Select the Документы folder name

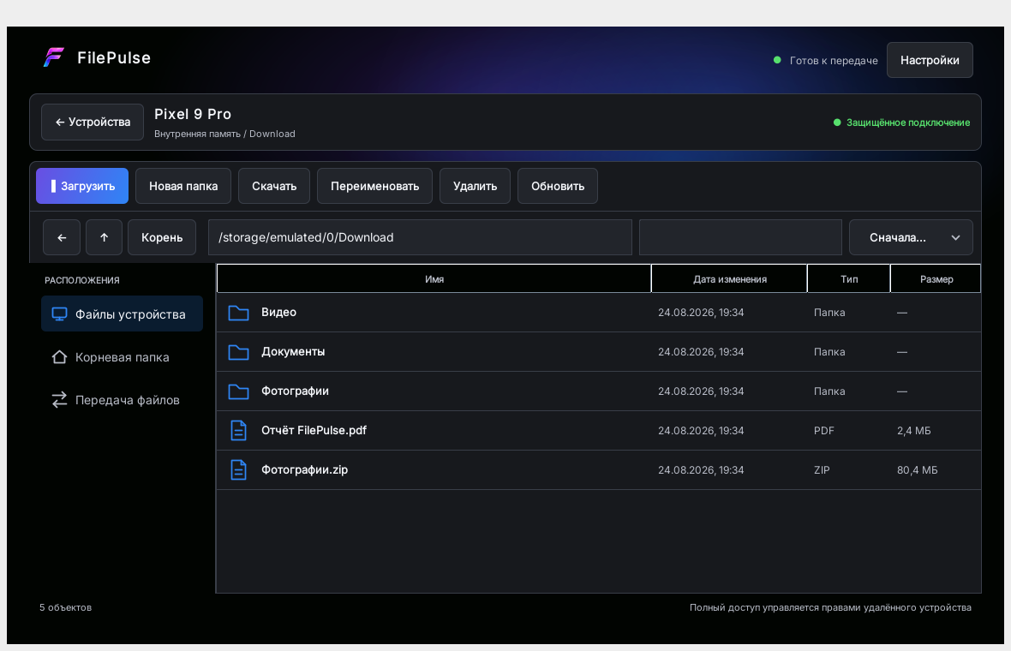coord(293,351)
